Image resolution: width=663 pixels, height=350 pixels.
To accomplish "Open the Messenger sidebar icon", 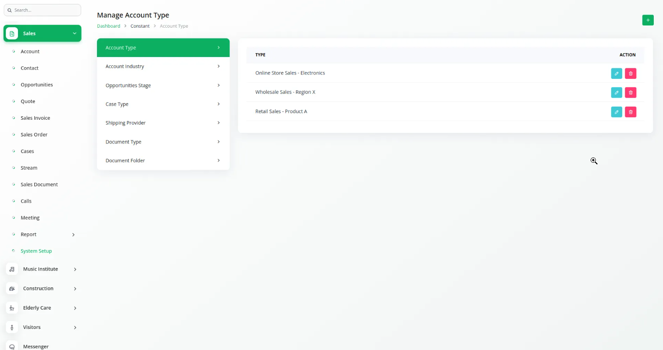I will coord(12,346).
